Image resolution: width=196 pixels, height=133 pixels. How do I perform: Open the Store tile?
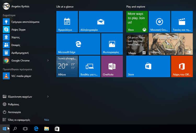148,66
